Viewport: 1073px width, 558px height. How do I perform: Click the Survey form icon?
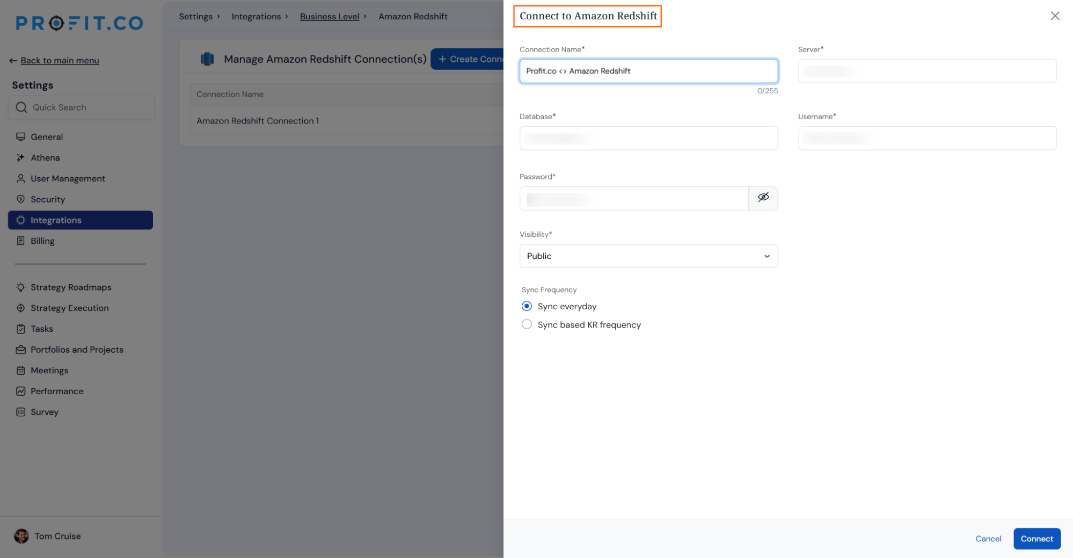pos(21,412)
